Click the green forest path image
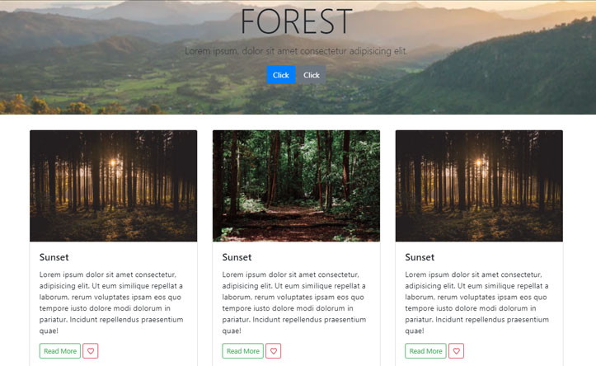The width and height of the screenshot is (596, 366). pyautogui.click(x=296, y=185)
